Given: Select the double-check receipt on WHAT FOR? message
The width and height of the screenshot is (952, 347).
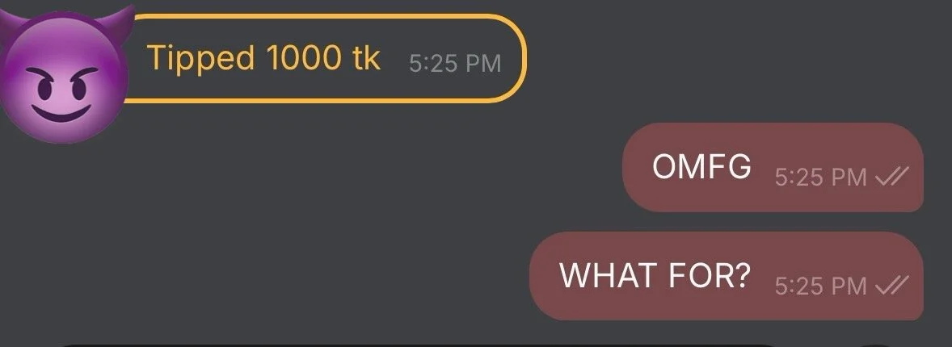Looking at the screenshot, I should [x=891, y=285].
